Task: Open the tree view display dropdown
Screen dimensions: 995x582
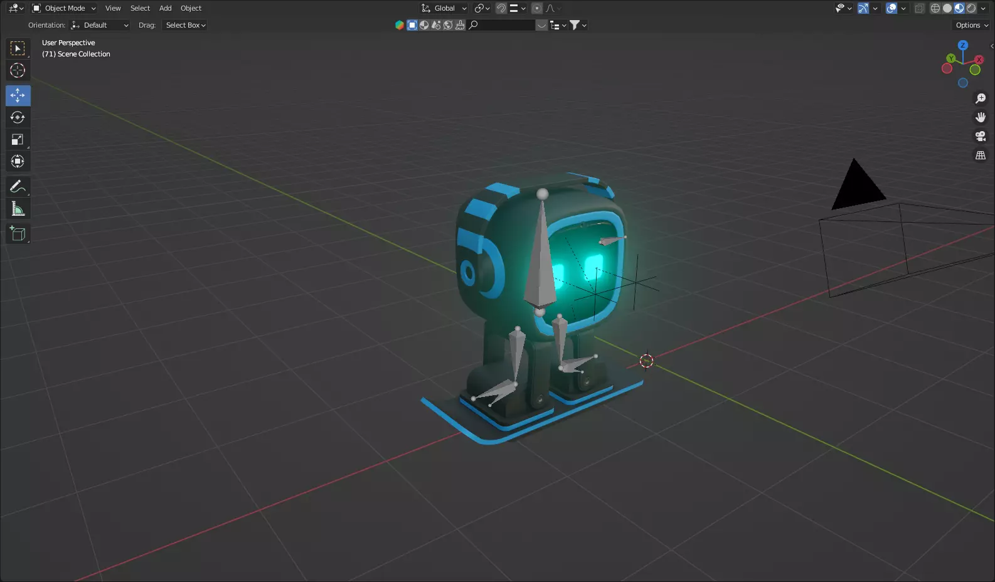Action: pos(558,25)
